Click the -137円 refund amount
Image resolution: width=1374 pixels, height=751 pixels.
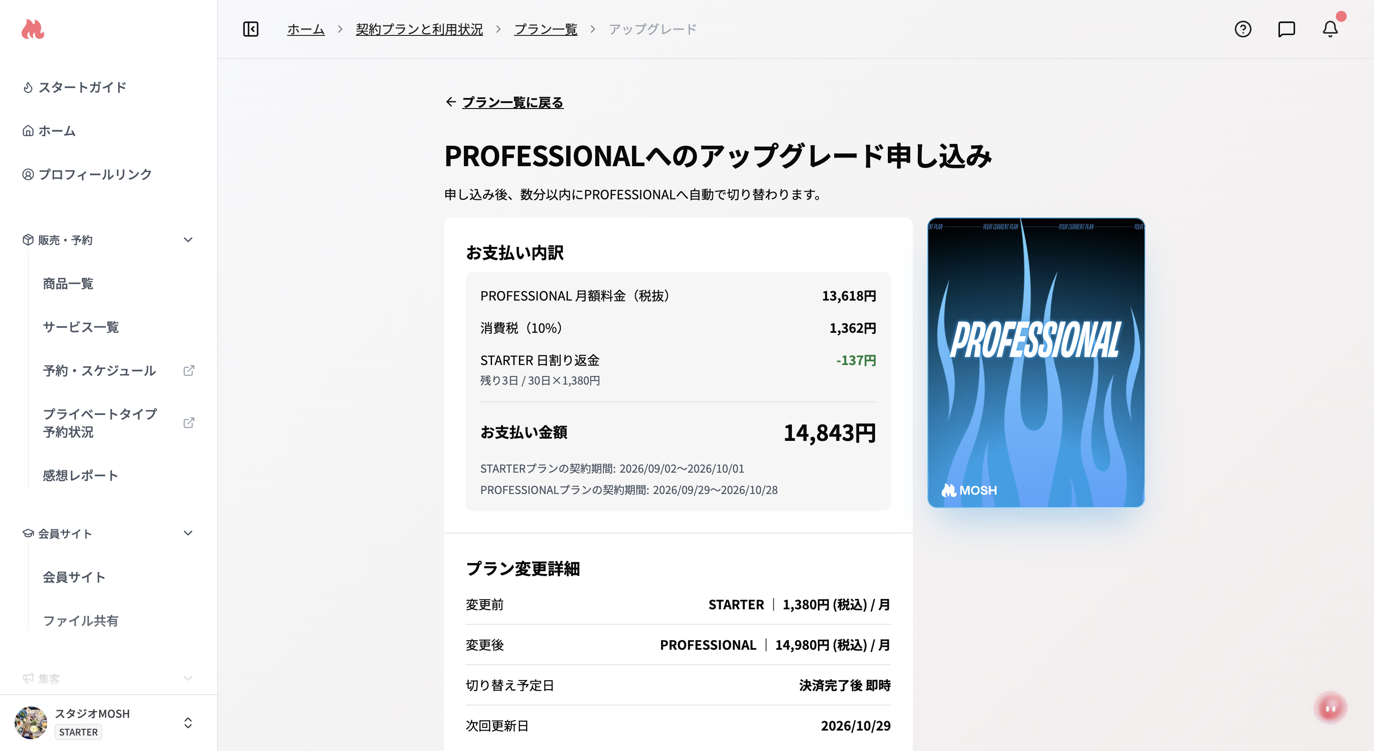(x=856, y=361)
